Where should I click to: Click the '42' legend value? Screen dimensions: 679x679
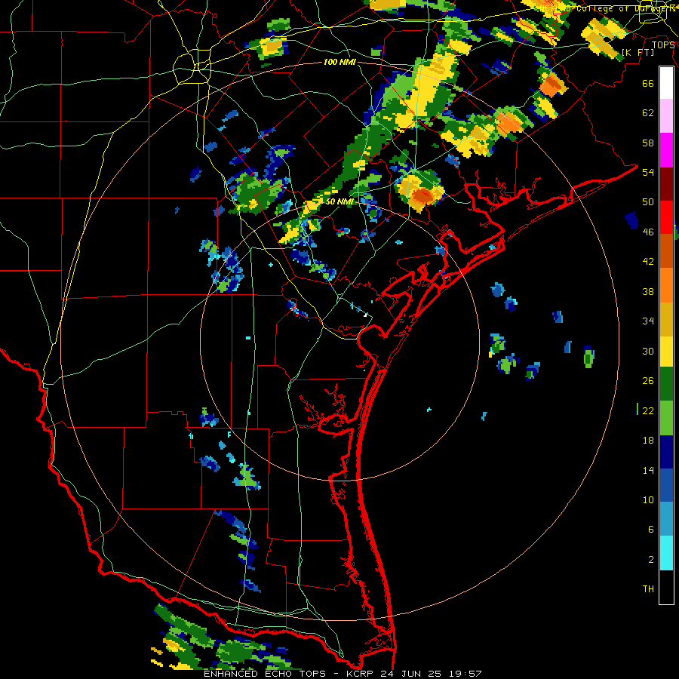click(648, 262)
